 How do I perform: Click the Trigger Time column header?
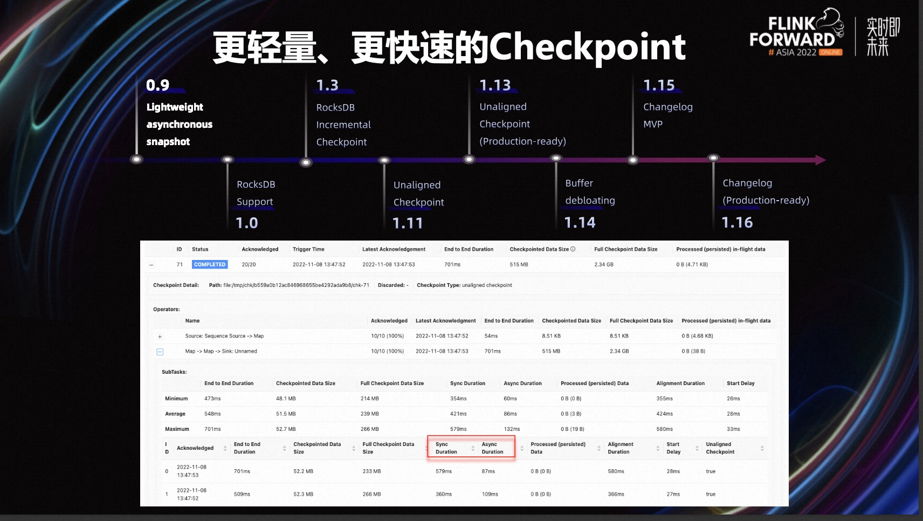pyautogui.click(x=308, y=249)
